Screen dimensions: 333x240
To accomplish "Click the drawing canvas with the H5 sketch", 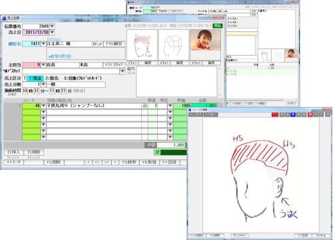I will point(261,175).
